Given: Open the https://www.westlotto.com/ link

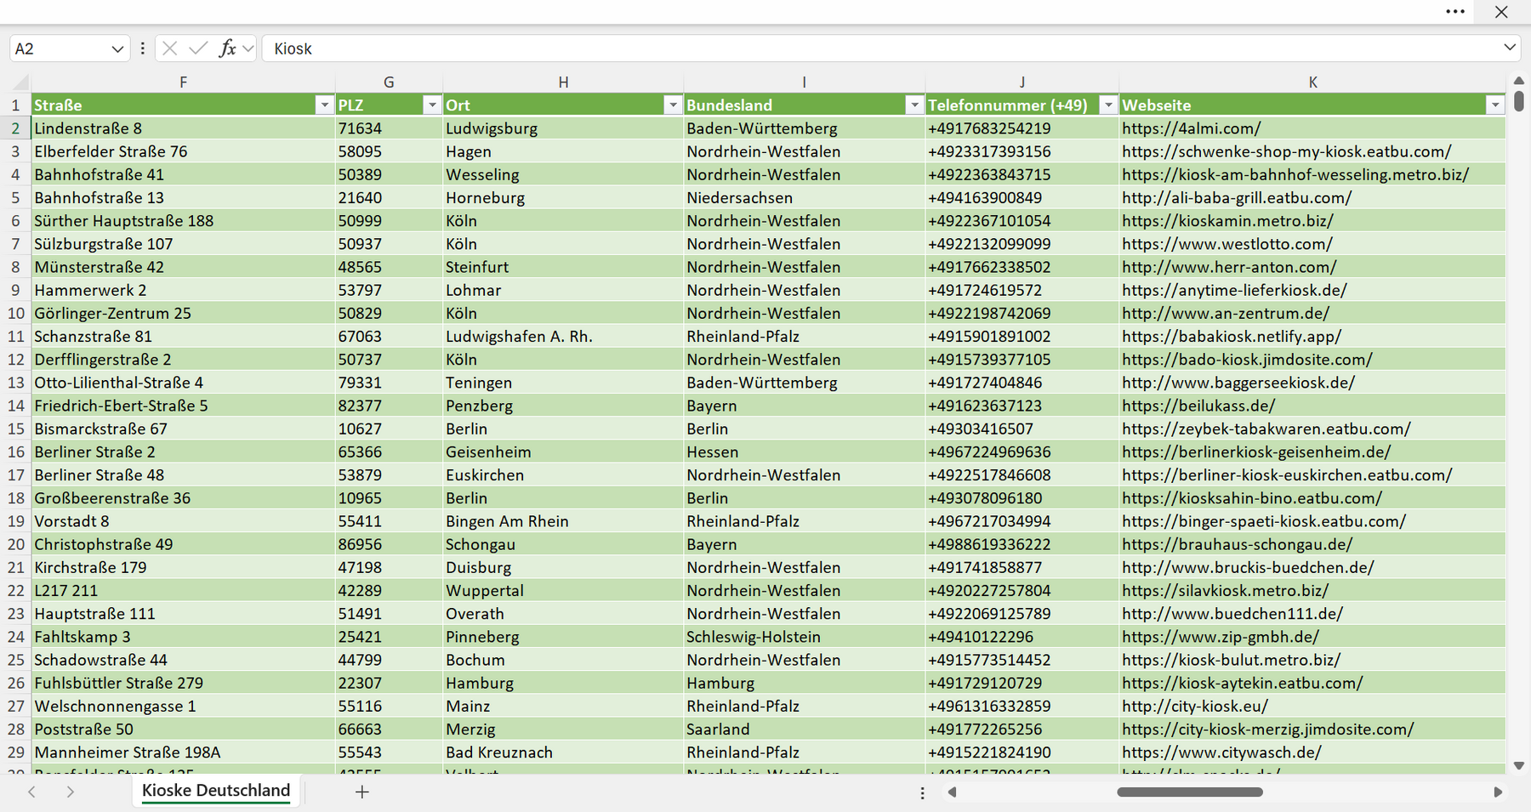Looking at the screenshot, I should coord(1227,244).
